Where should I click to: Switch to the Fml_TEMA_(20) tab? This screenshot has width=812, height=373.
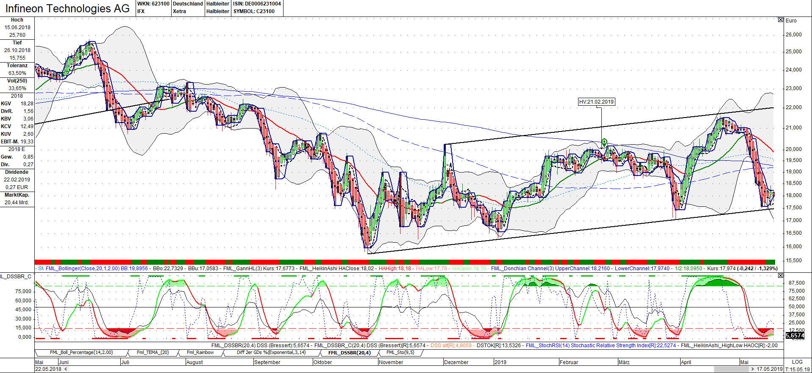153,352
